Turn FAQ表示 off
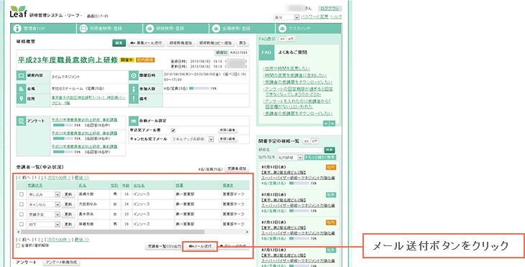Screen dimensions: 525x267 (291, 39)
